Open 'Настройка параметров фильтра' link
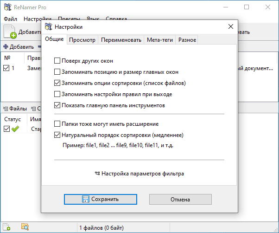279x233 pixels. (139, 174)
